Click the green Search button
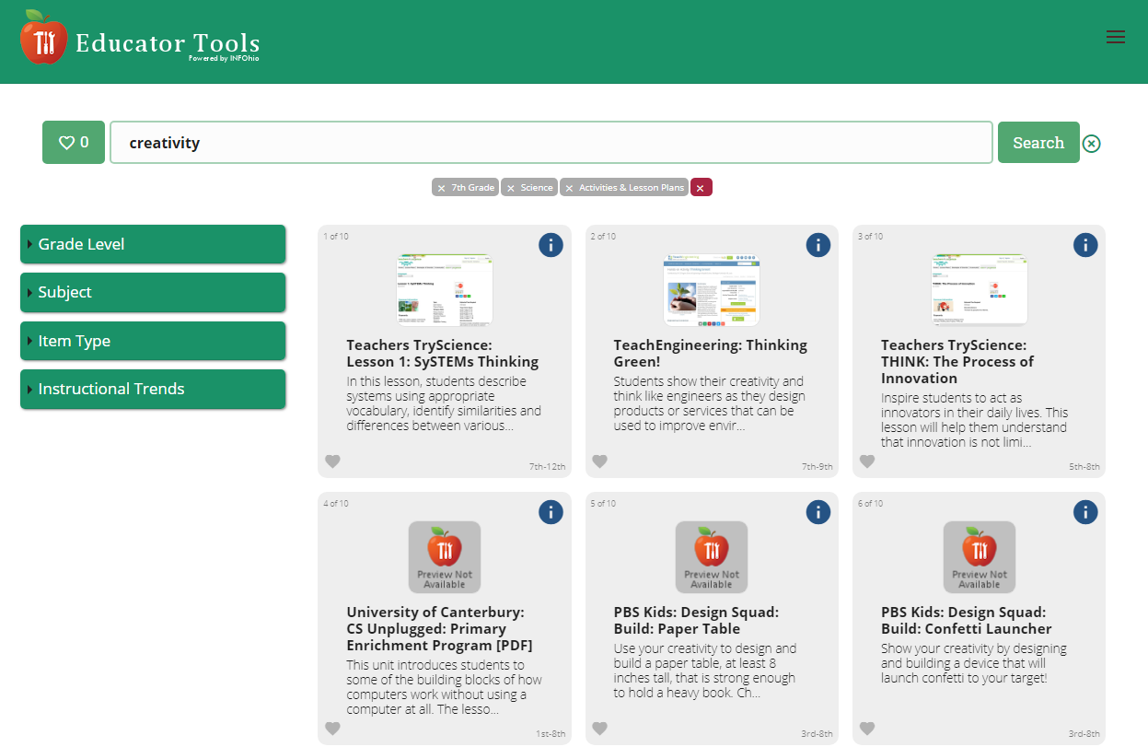This screenshot has width=1148, height=747. [x=1038, y=143]
